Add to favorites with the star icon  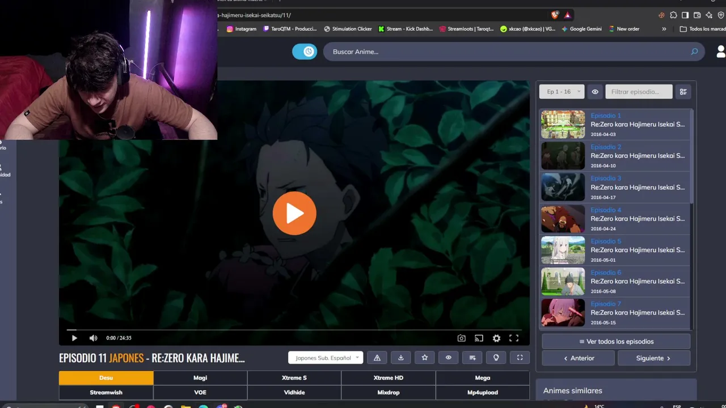pos(425,358)
